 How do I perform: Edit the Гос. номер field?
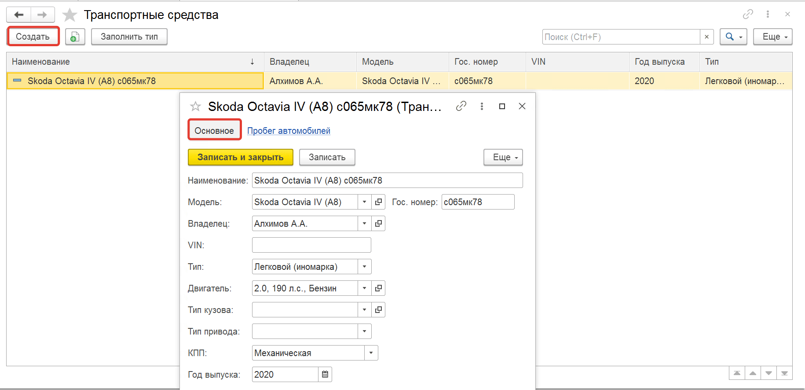pos(478,202)
